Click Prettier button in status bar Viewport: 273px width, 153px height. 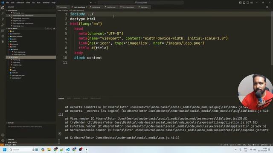pos(264,144)
